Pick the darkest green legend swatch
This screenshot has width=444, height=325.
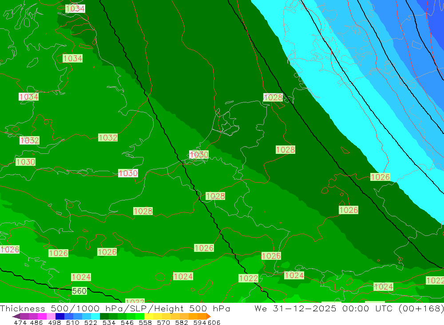tap(104, 317)
